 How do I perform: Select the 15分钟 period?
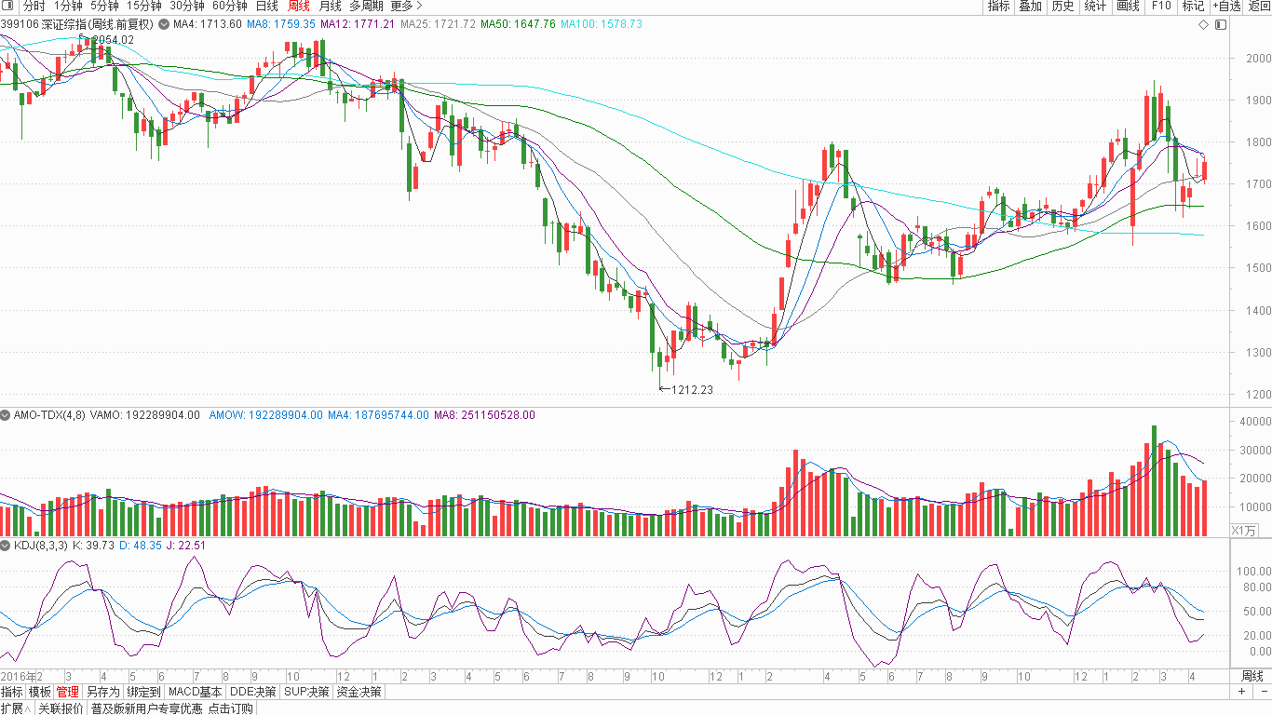144,7
